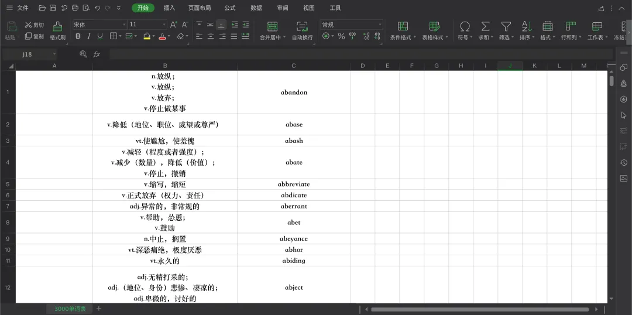This screenshot has width=632, height=315.
Task: Open the image icon in right sidebar
Action: (624, 178)
